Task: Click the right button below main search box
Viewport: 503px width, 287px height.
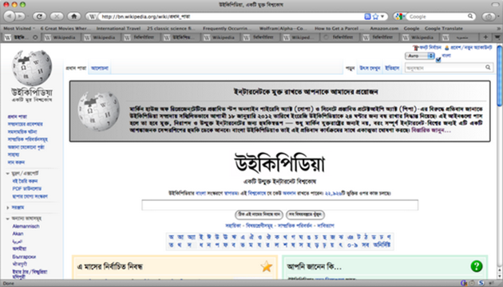Action: (305, 214)
